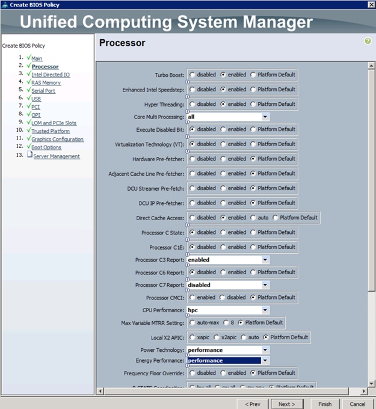Click the info icon below CPU Performance
Image resolution: width=376 pixels, height=409 pixels.
pyautogui.click(x=187, y=315)
